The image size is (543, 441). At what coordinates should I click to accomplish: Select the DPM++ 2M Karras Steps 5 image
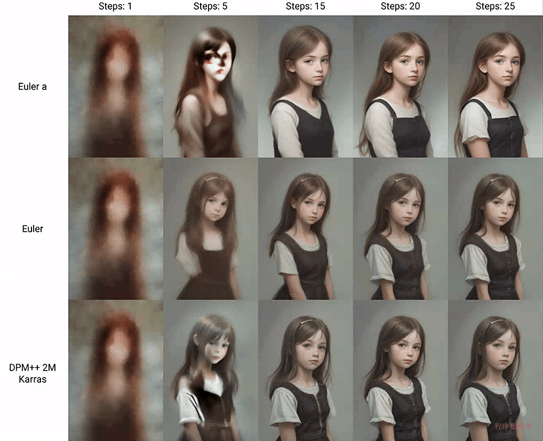coord(210,370)
